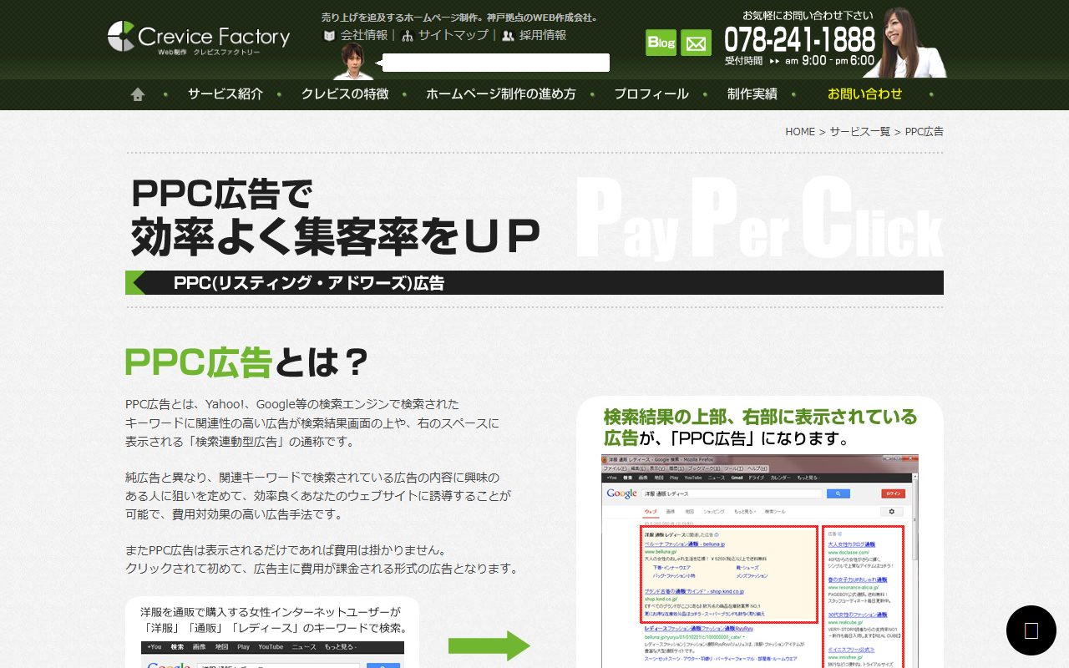Viewport: 1069px width, 668px height.
Task: Open the サイトマップ text link
Action: (x=453, y=35)
